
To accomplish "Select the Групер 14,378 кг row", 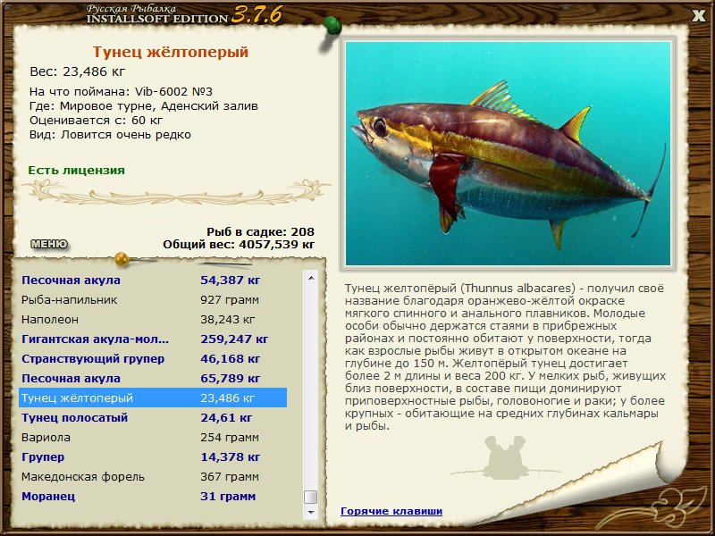I will point(153,457).
